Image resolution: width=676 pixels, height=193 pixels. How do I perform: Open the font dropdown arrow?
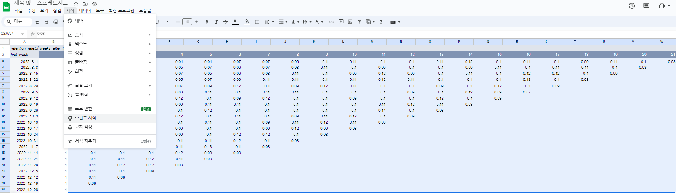click(x=167, y=22)
